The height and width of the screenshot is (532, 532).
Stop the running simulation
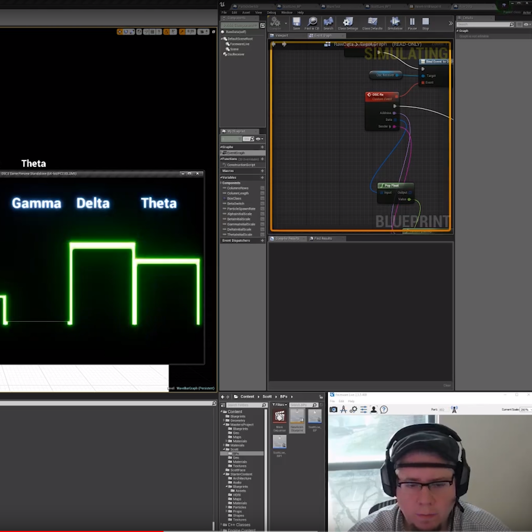tap(425, 23)
